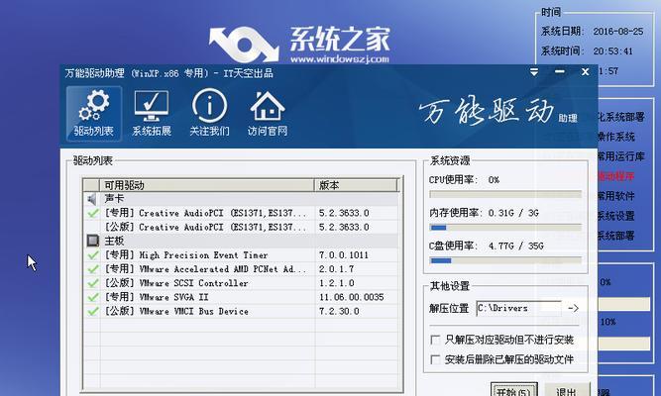Toggle checkmark for VMware SCSI Controller

[x=93, y=283]
